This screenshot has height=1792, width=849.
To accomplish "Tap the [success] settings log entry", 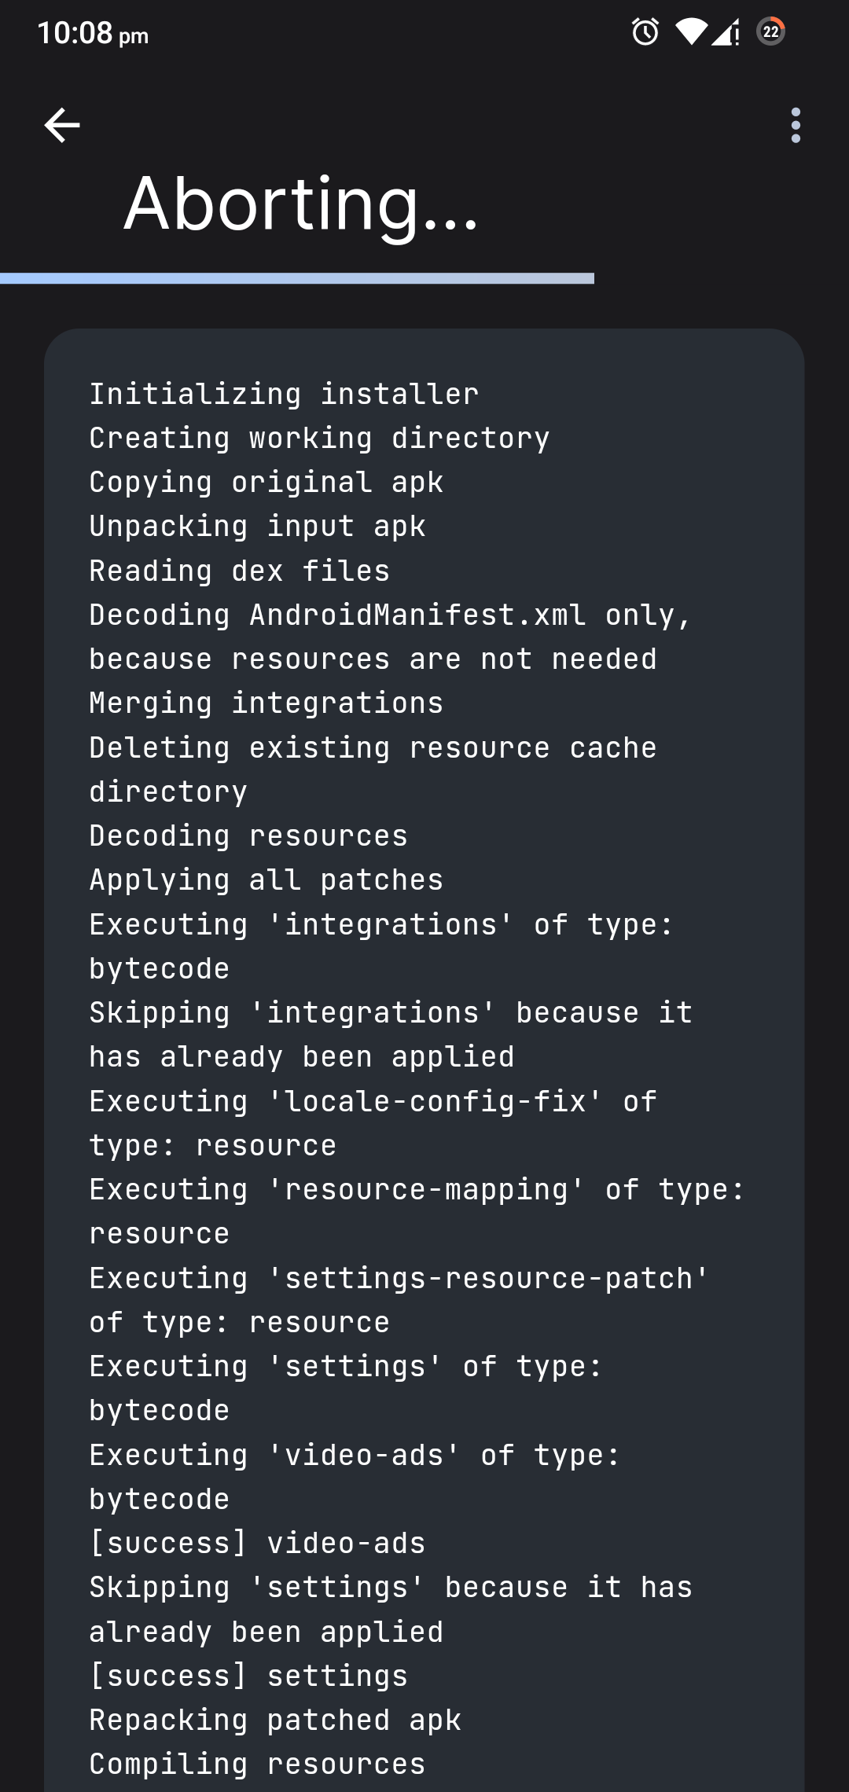I will (x=248, y=1674).
